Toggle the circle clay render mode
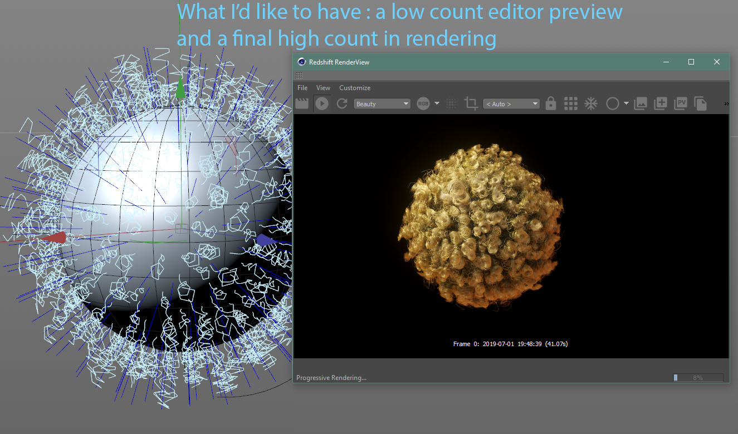The image size is (738, 434). coord(612,103)
